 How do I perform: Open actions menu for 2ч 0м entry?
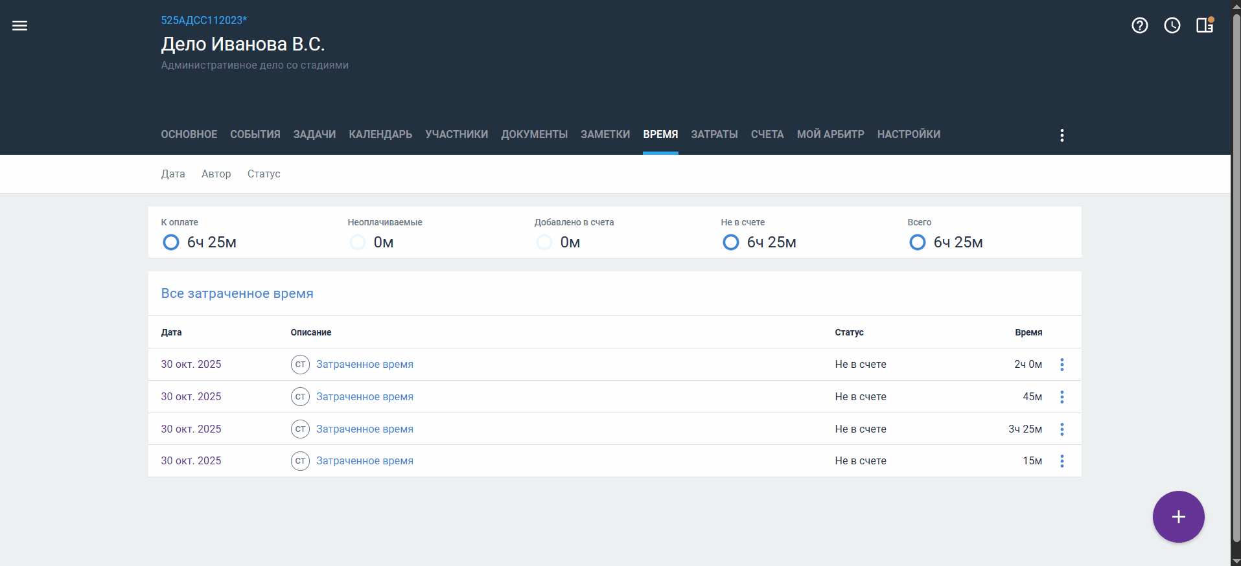1061,365
